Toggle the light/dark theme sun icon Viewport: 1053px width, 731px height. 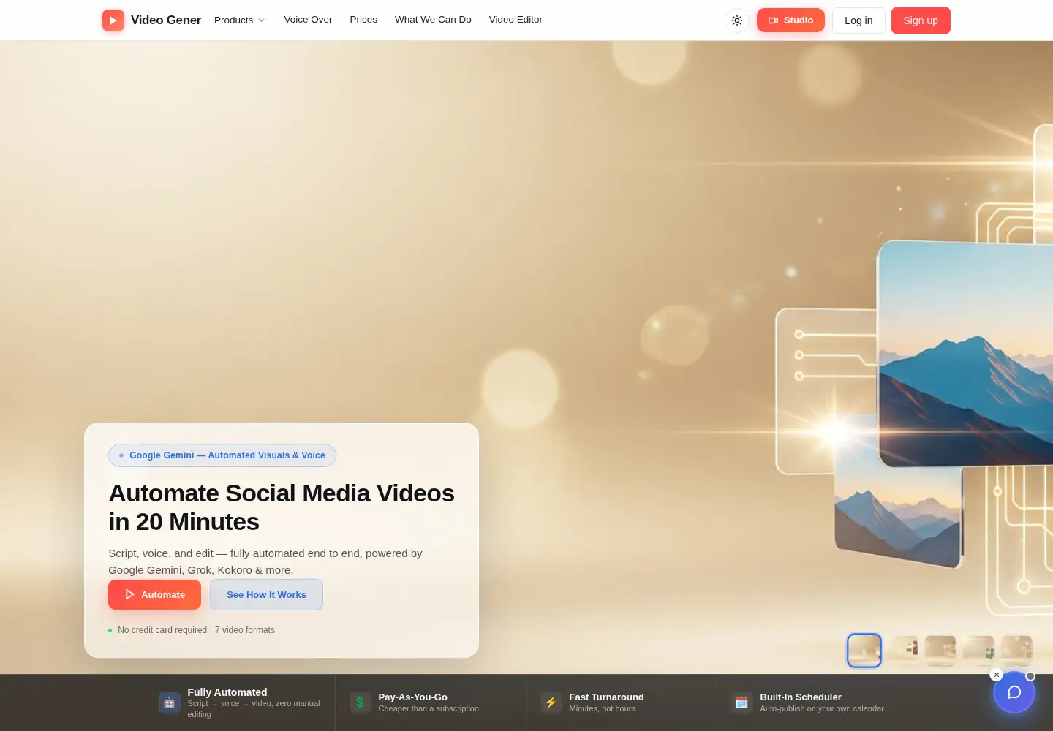737,20
